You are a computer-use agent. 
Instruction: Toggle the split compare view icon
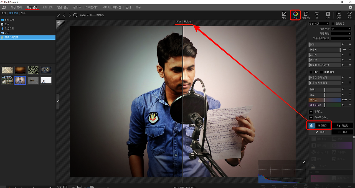pyautogui.click(x=311, y=126)
